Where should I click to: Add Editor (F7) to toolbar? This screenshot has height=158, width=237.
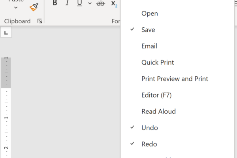[177, 95]
